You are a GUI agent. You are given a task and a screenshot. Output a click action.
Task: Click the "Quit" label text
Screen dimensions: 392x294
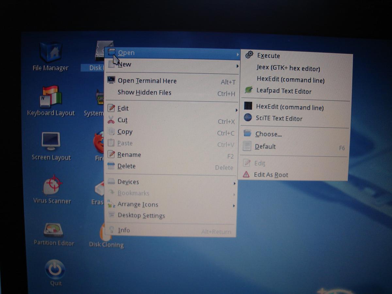click(56, 283)
